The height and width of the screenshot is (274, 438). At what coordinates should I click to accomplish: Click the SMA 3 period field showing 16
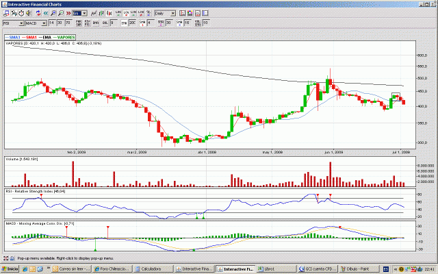188,23
